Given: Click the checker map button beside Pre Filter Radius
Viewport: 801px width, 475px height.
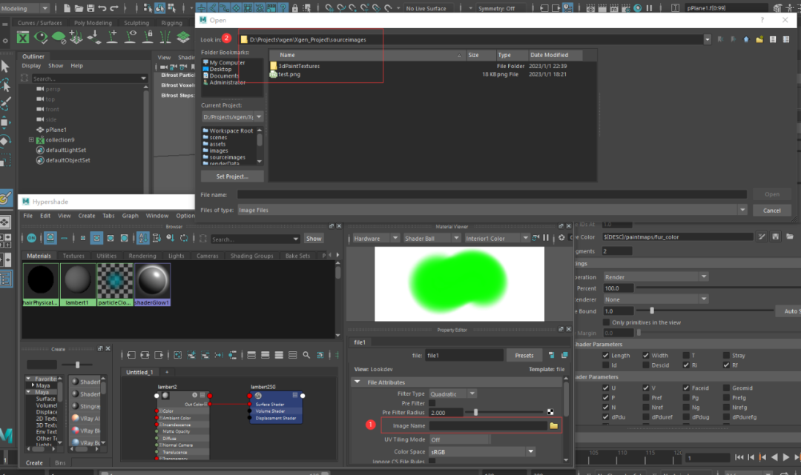Looking at the screenshot, I should 550,412.
